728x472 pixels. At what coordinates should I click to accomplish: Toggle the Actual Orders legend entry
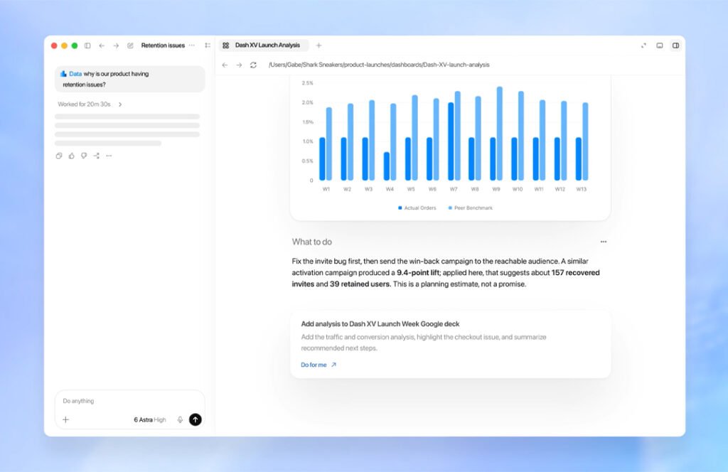(x=417, y=208)
